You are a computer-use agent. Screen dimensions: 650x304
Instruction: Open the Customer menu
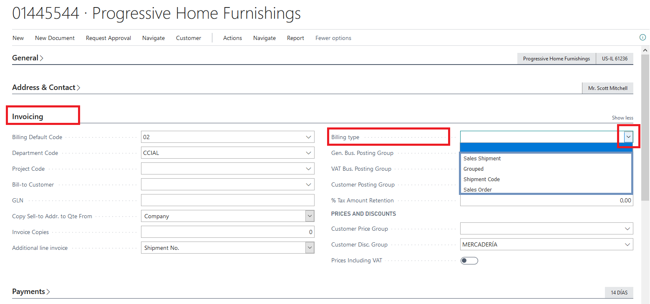pos(189,38)
